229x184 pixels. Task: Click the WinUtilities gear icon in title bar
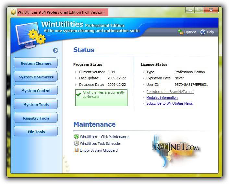[13, 12]
